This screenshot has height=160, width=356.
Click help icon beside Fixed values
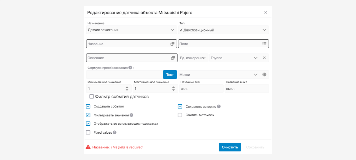click(x=115, y=132)
